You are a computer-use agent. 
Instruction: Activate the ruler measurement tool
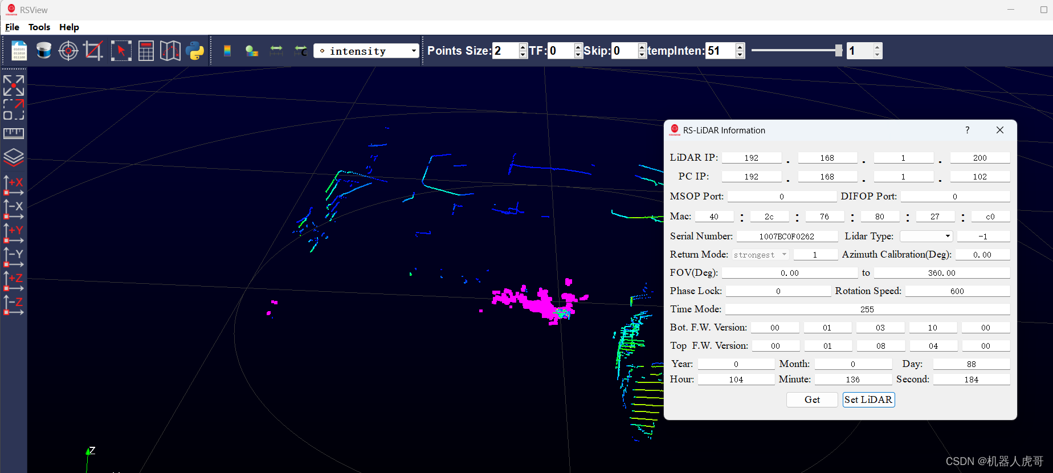click(x=14, y=133)
